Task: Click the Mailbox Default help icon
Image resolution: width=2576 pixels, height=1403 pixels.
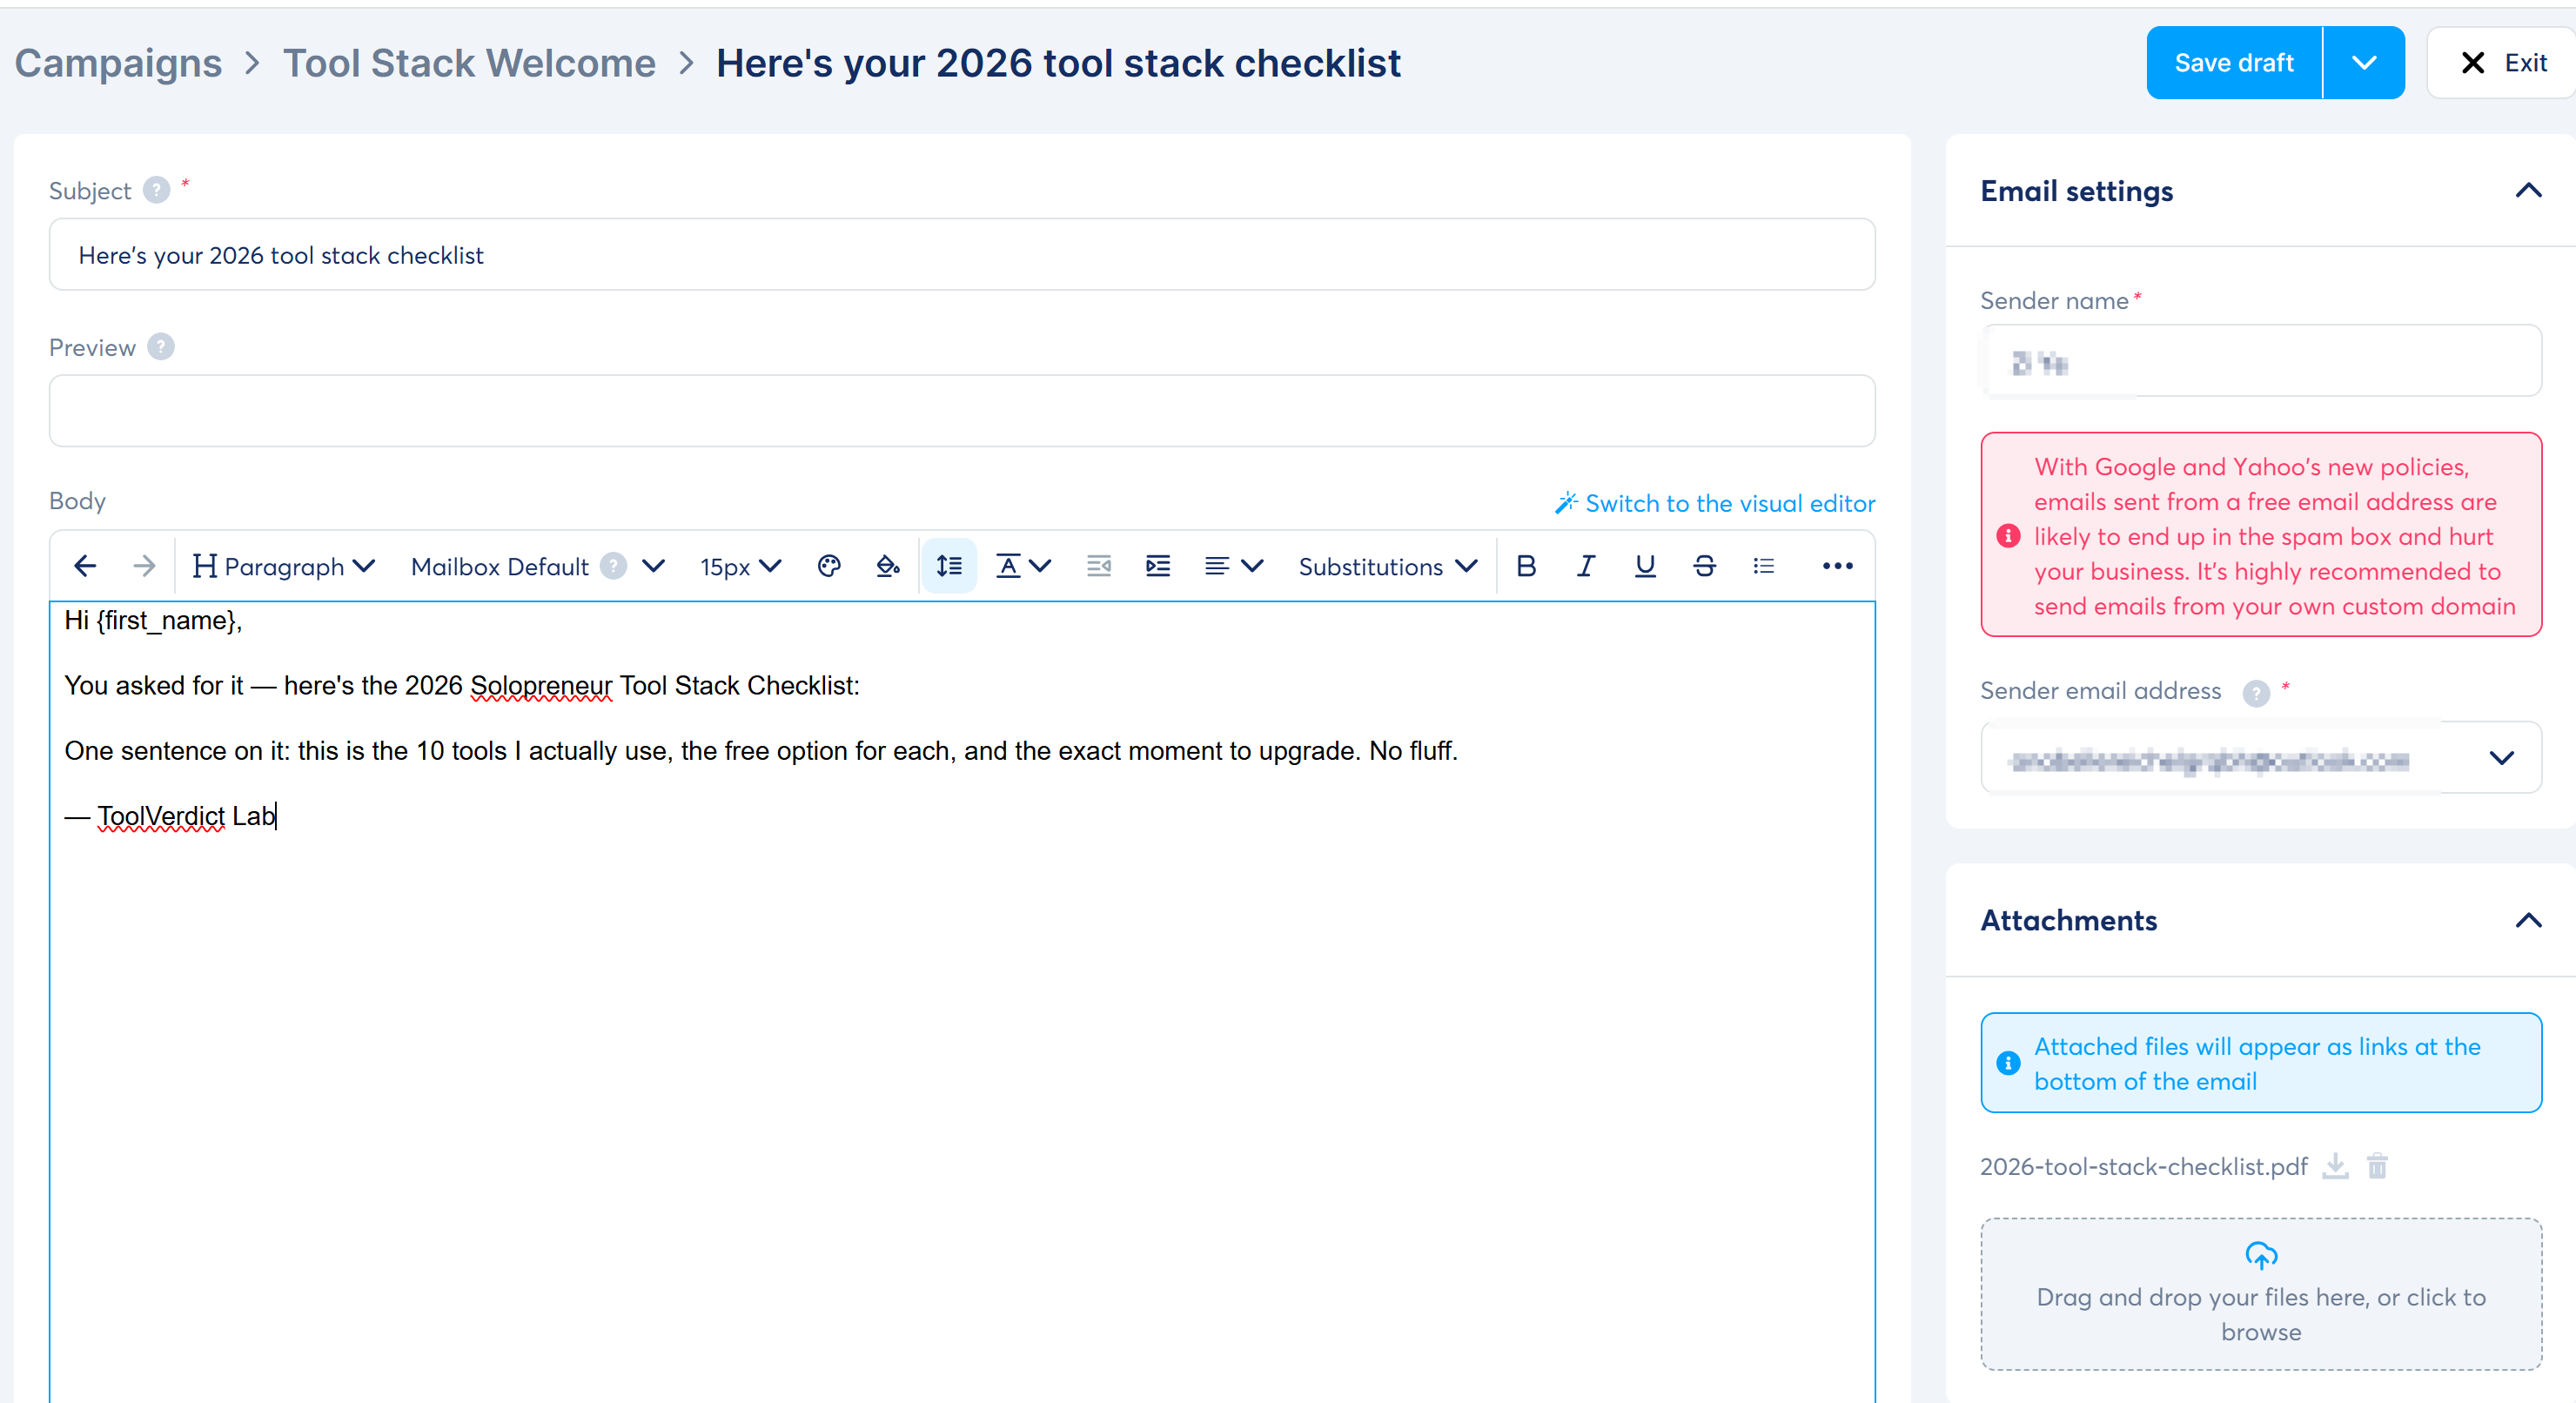Action: (614, 566)
